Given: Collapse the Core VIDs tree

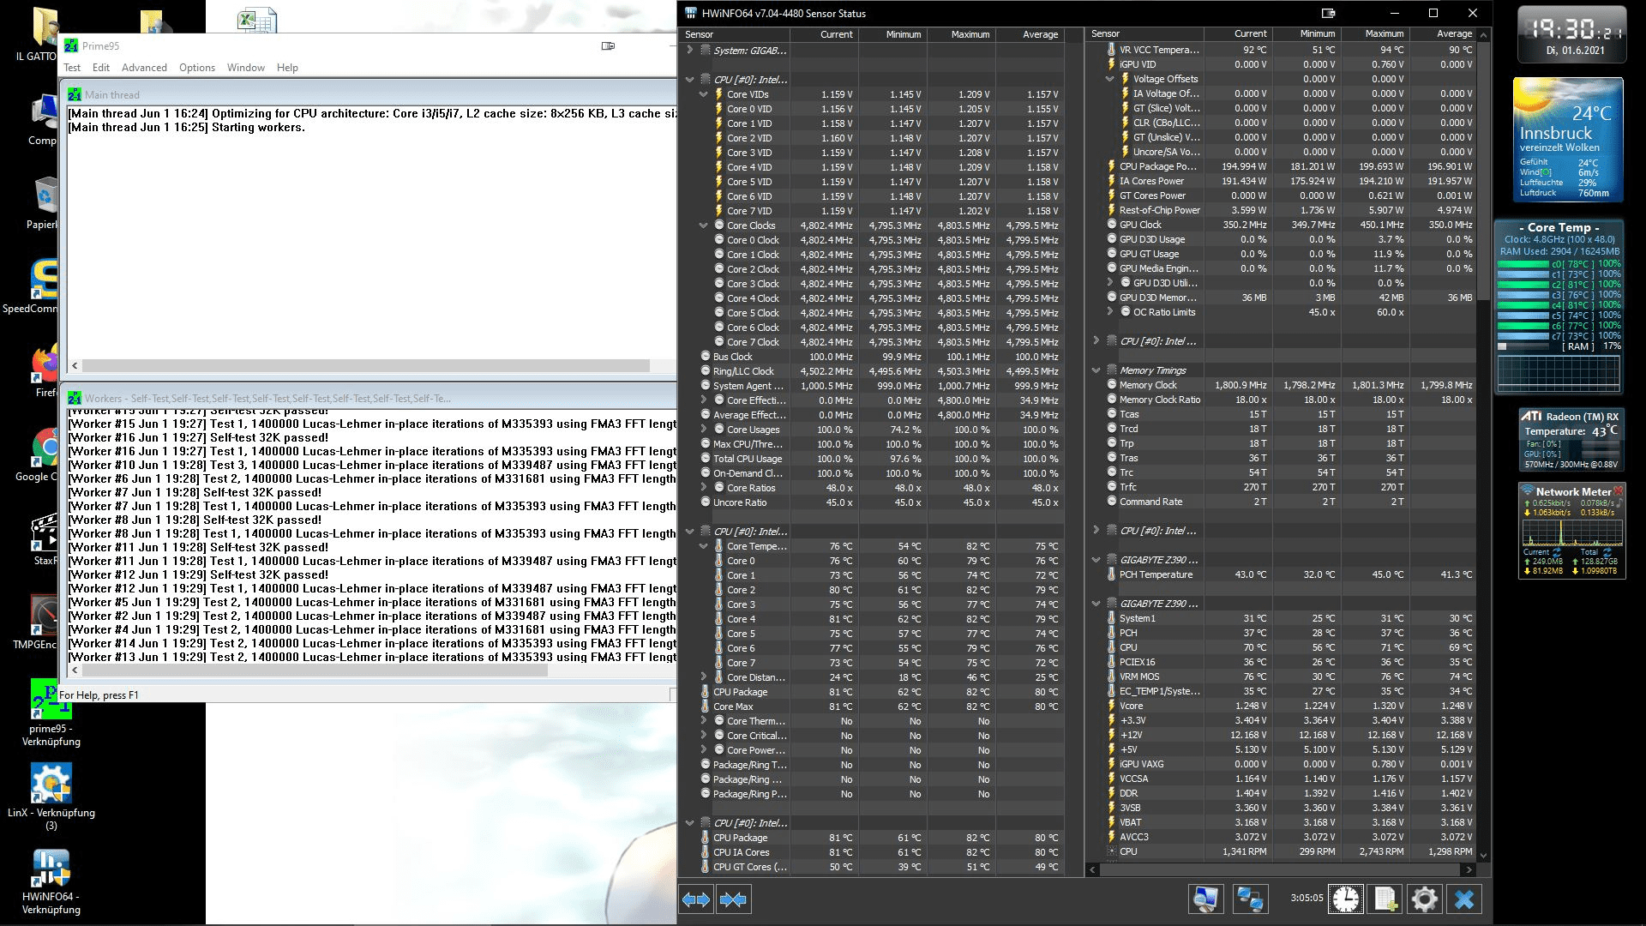Looking at the screenshot, I should pyautogui.click(x=704, y=94).
